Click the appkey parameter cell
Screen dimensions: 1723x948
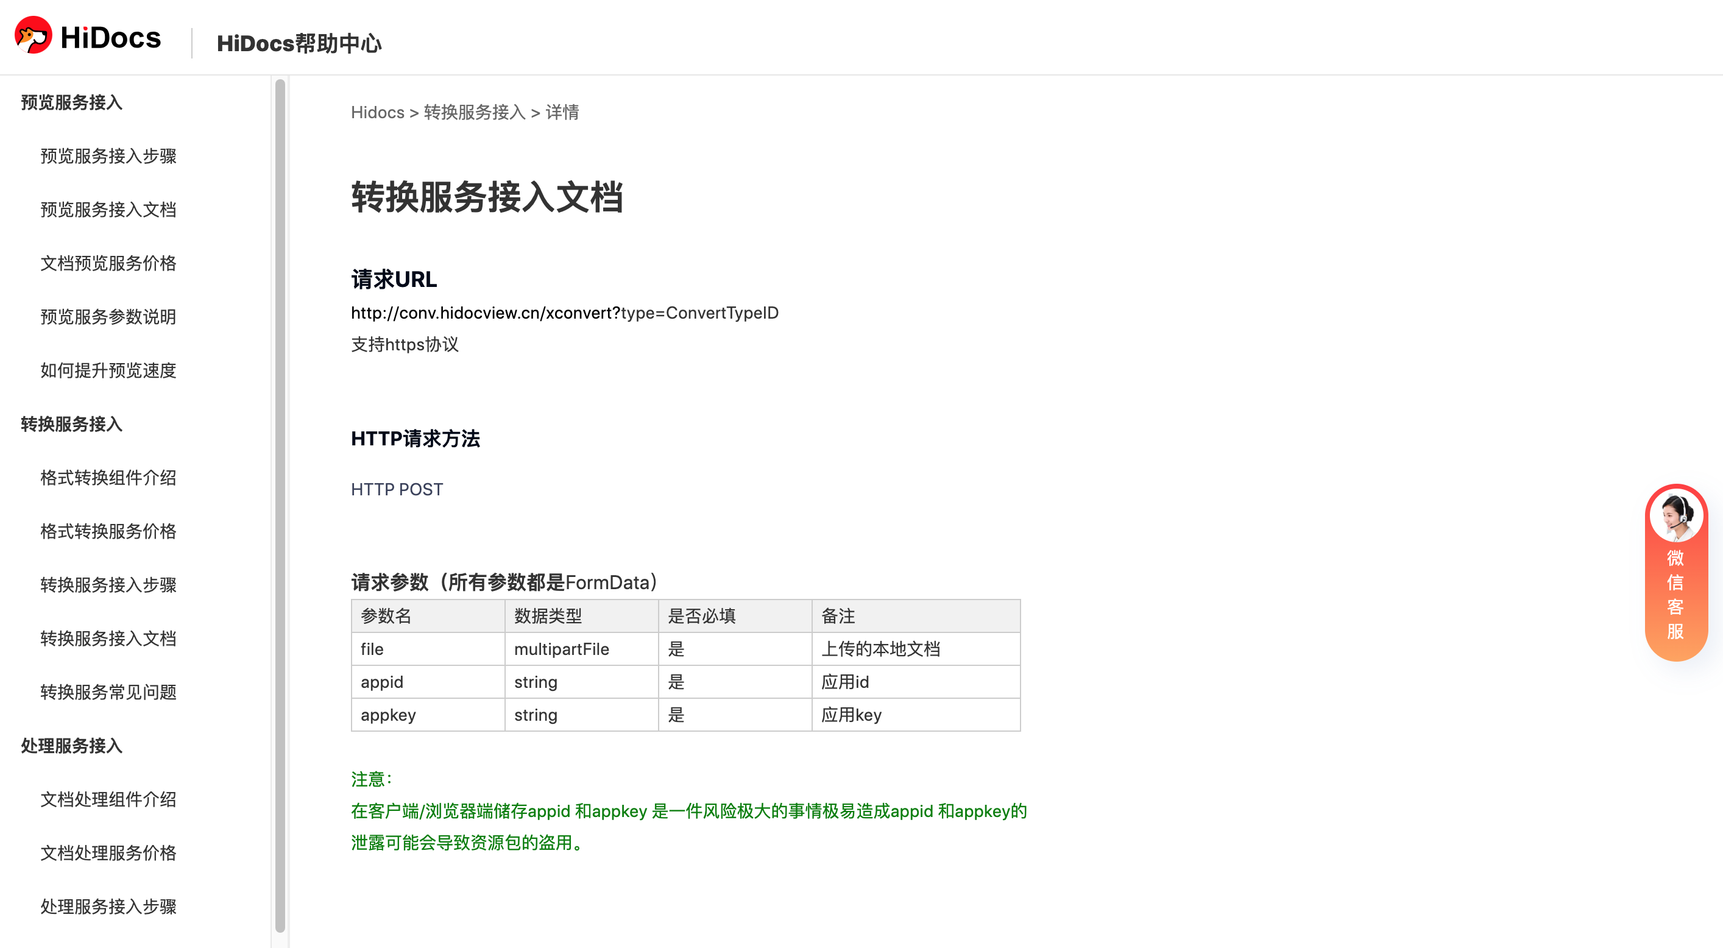point(428,715)
